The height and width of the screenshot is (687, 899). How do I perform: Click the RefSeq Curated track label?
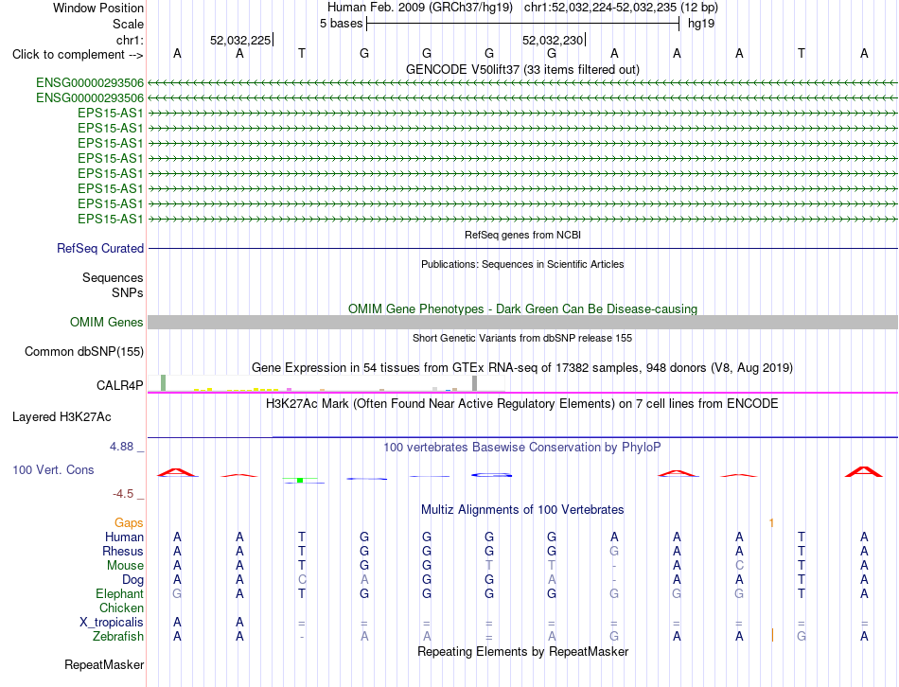[99, 248]
